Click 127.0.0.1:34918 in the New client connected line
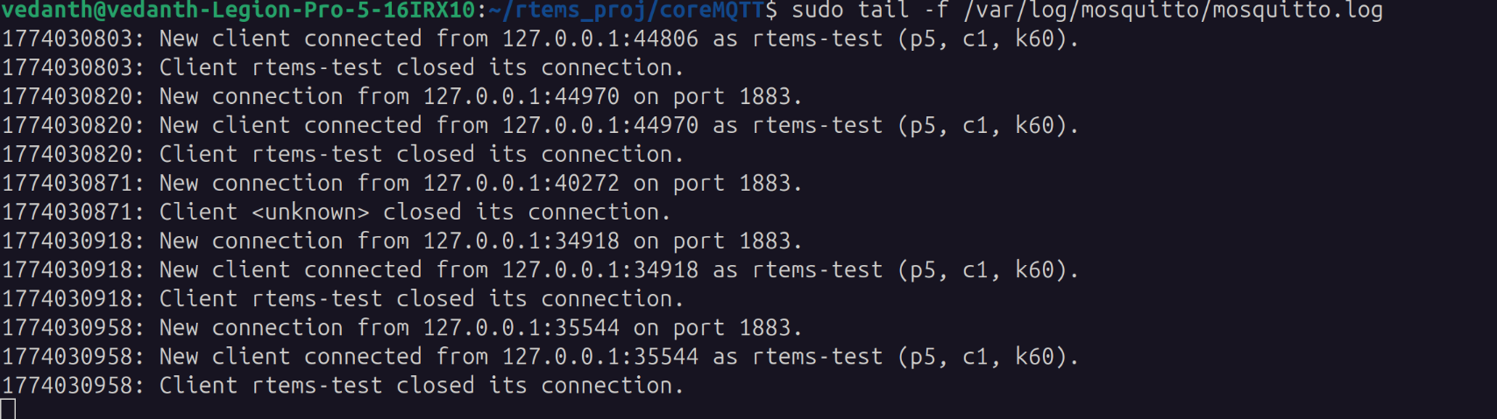This screenshot has height=419, width=1497. (600, 270)
